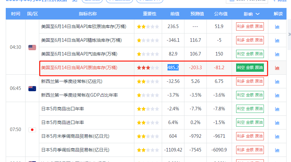This screenshot has width=291, height=162.
Task: Open chart icon for 日本5月未季调商品贸易帐 row
Action: click(277, 136)
